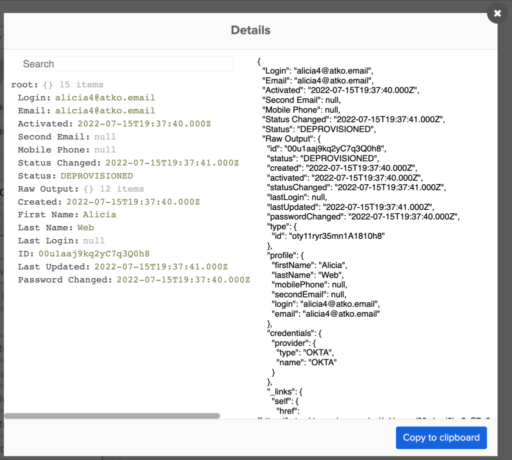Close the Details dialog with X icon

coord(497,13)
